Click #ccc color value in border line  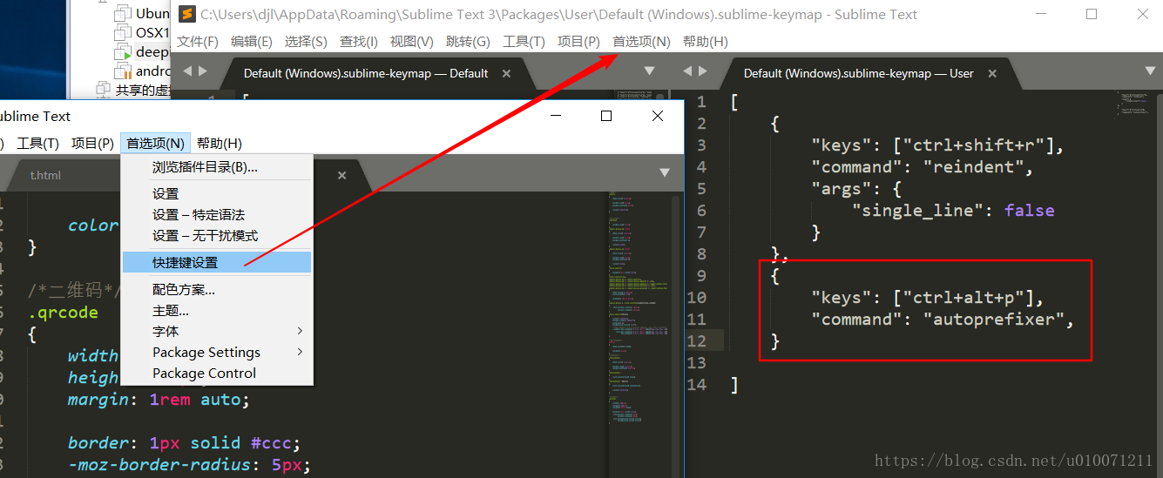(273, 443)
